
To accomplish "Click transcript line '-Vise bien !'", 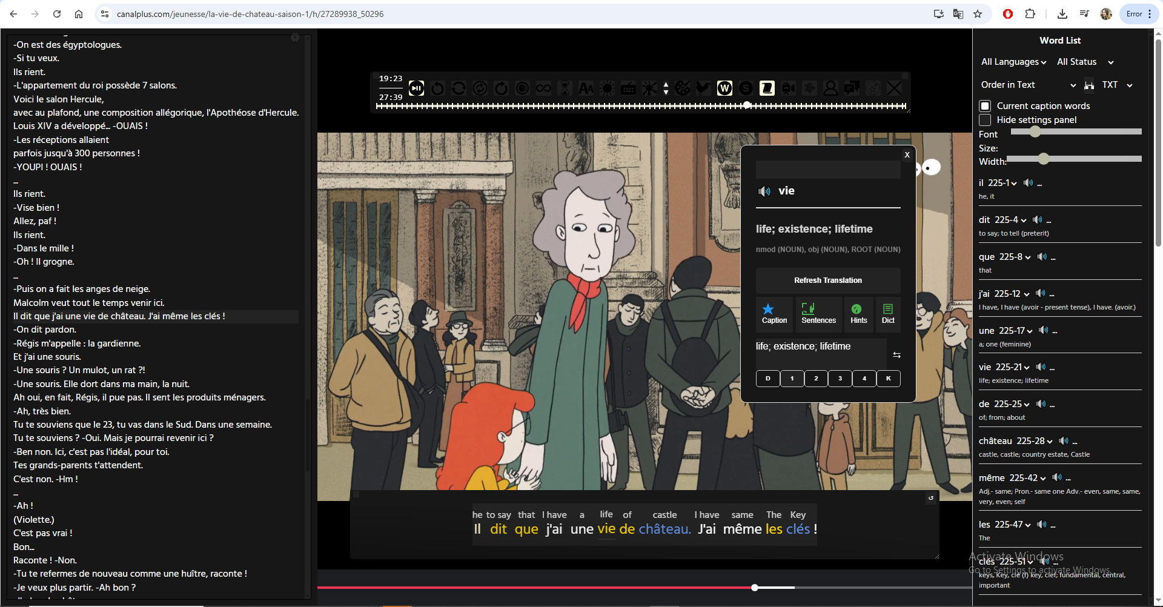I will tap(36, 208).
